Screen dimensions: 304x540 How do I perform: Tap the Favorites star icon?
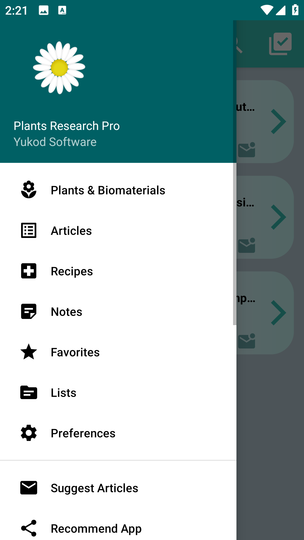tap(29, 352)
